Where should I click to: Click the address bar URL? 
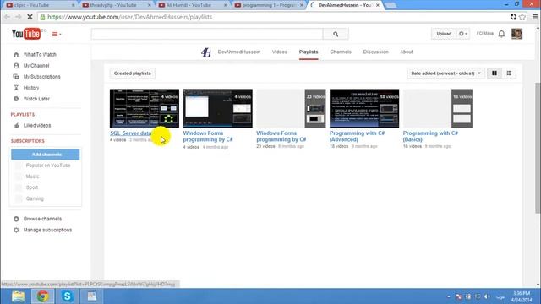[129, 17]
